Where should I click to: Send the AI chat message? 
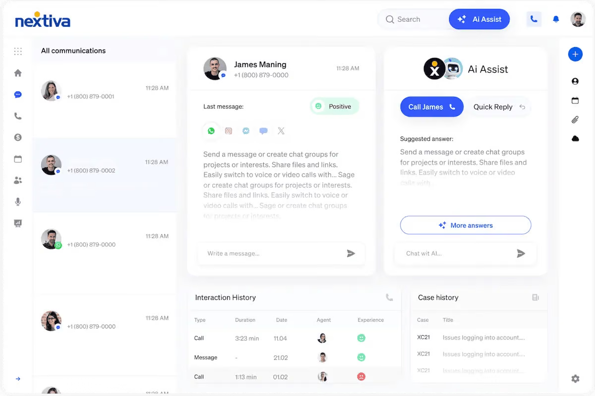coord(521,253)
